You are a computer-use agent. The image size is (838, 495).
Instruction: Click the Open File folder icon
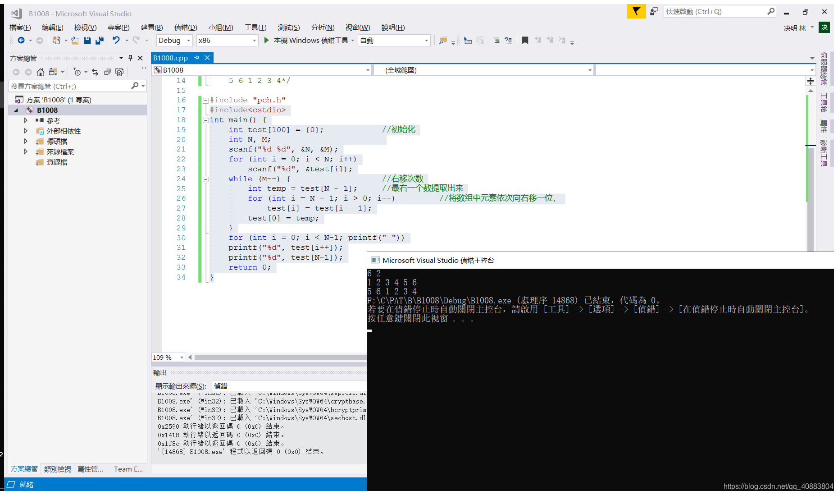point(75,41)
